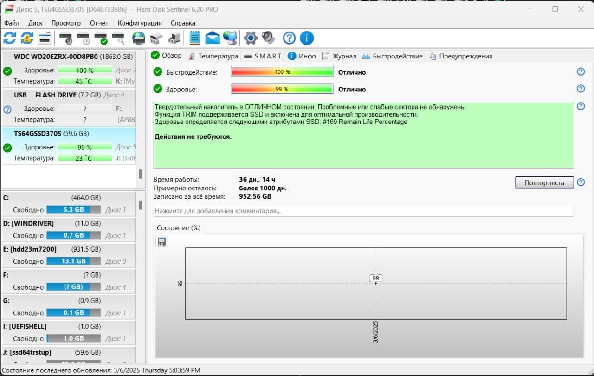Screen dimensions: 594x376
Task: Select the J: [ssd64trstup] partition
Action: [68, 355]
